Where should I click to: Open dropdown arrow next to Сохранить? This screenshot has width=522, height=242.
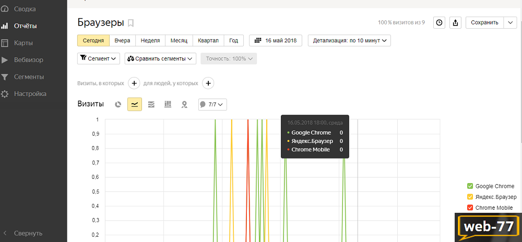(x=510, y=22)
